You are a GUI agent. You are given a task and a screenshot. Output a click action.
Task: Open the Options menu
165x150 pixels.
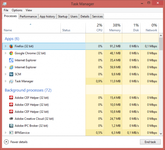tap(17, 10)
